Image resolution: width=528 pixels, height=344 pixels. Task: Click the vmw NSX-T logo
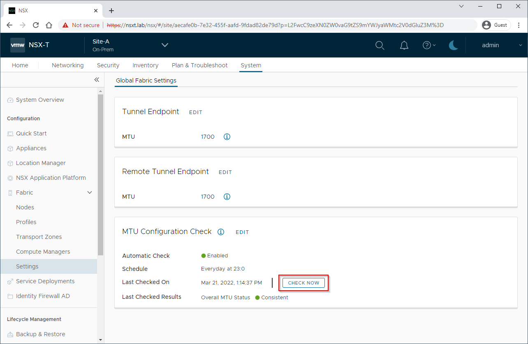click(30, 45)
